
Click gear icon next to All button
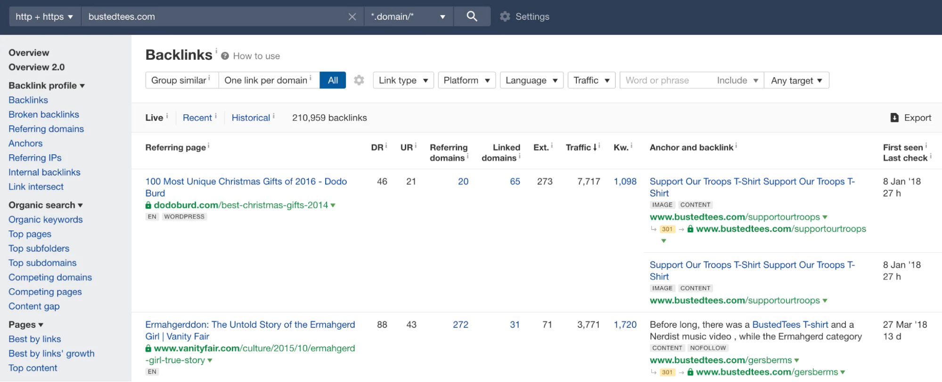(x=359, y=80)
